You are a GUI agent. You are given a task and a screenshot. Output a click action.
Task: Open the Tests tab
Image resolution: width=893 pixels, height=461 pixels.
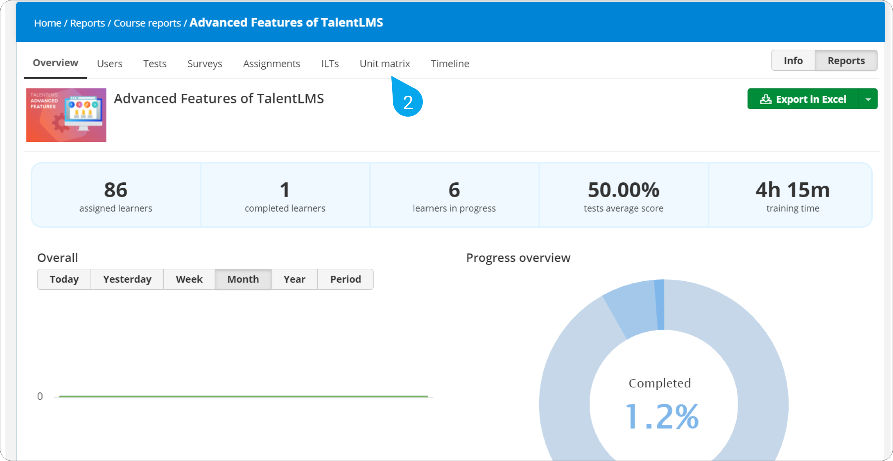tap(155, 64)
